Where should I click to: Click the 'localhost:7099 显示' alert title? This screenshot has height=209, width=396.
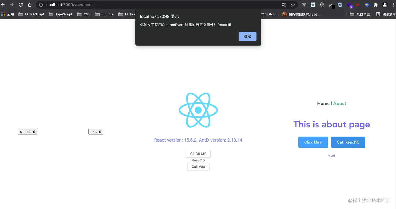tap(159, 16)
